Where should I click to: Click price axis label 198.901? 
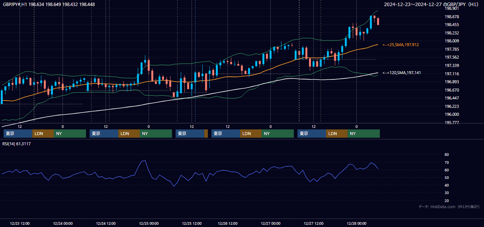(451, 8)
